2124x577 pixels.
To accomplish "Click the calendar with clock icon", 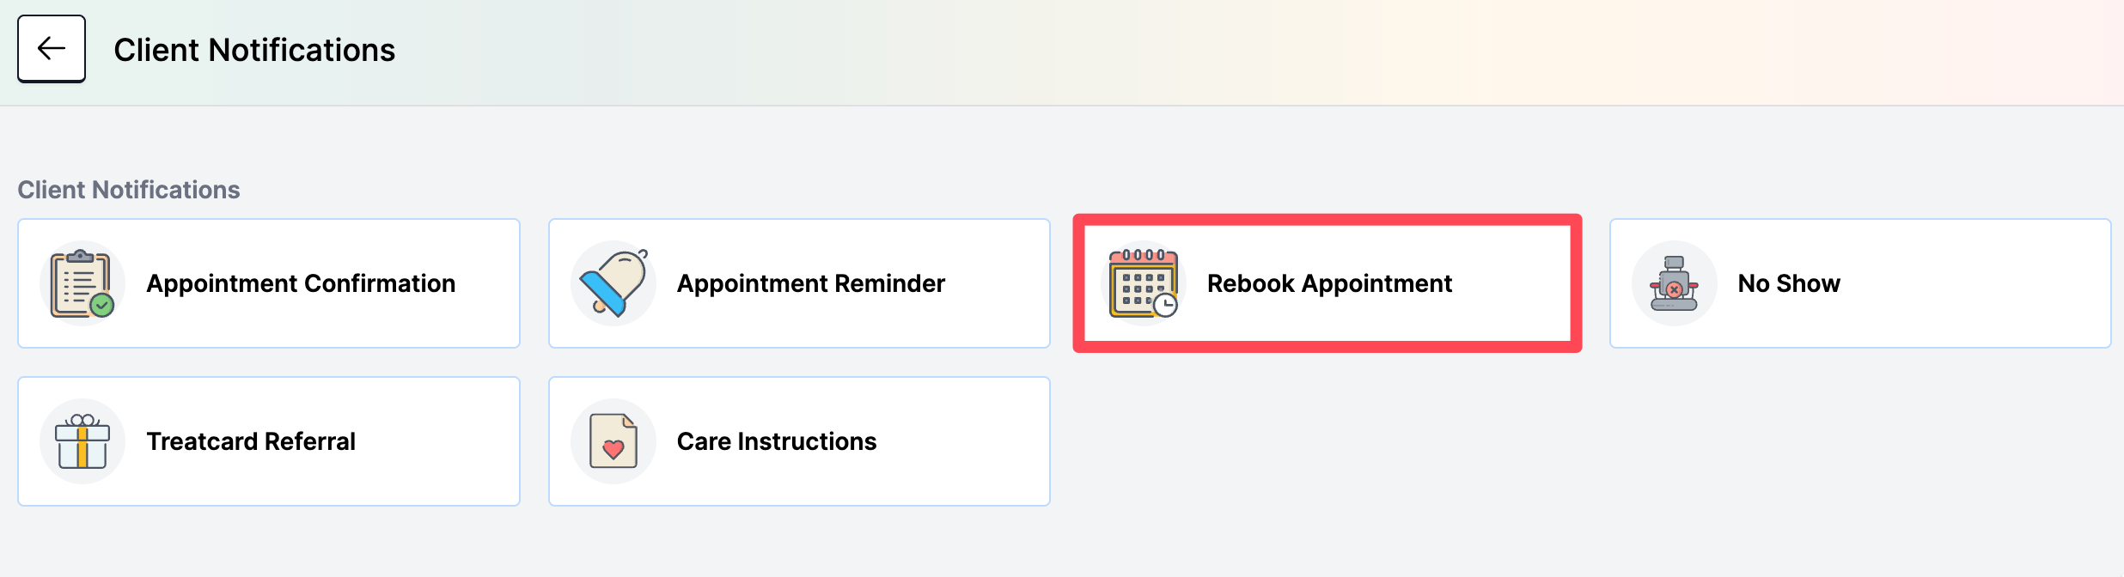I will pos(1144,283).
